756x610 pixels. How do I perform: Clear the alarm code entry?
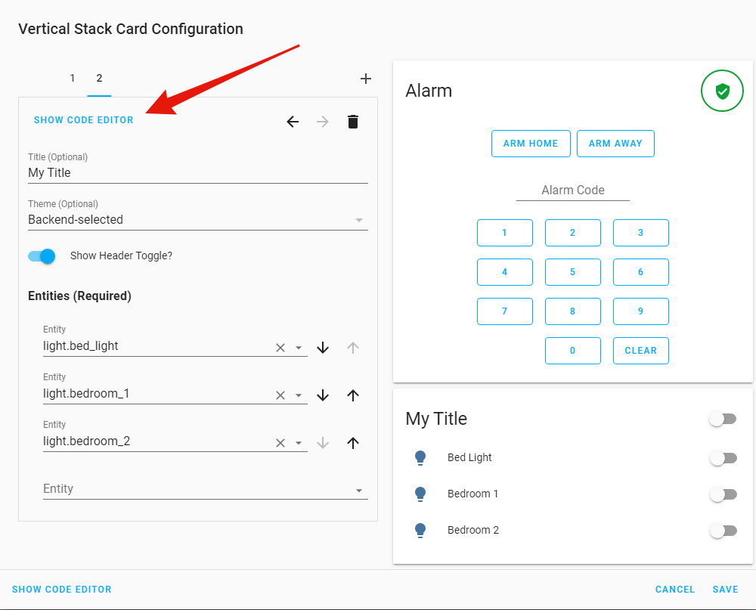click(641, 351)
